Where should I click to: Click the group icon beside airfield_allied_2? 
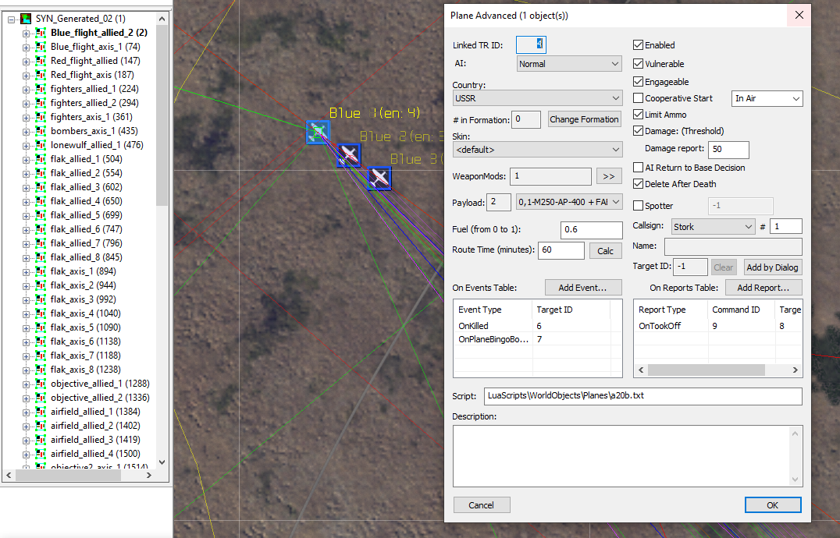point(41,426)
